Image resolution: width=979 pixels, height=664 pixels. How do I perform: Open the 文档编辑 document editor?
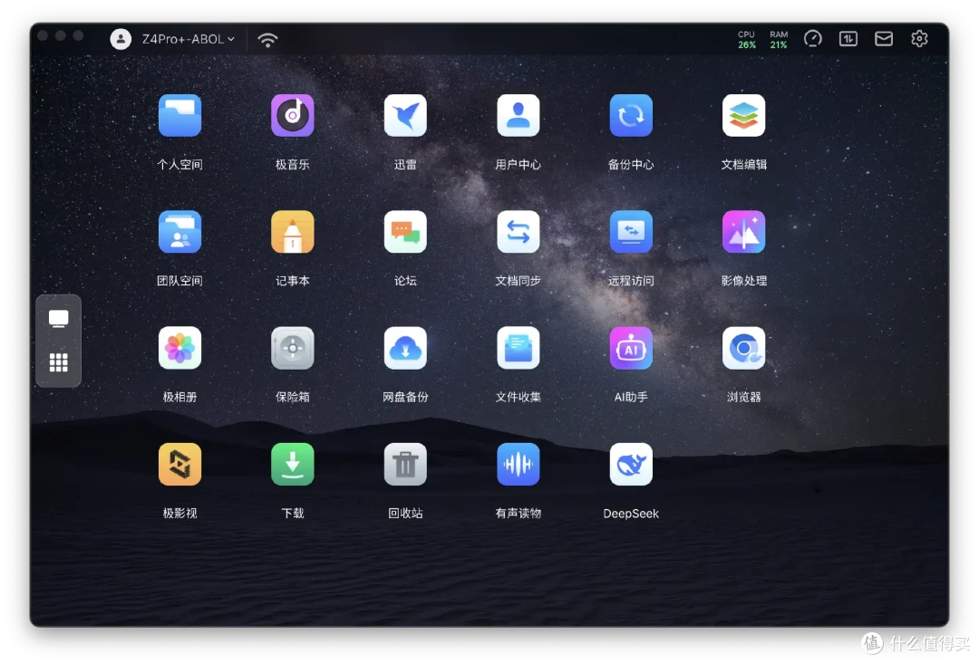tap(743, 115)
